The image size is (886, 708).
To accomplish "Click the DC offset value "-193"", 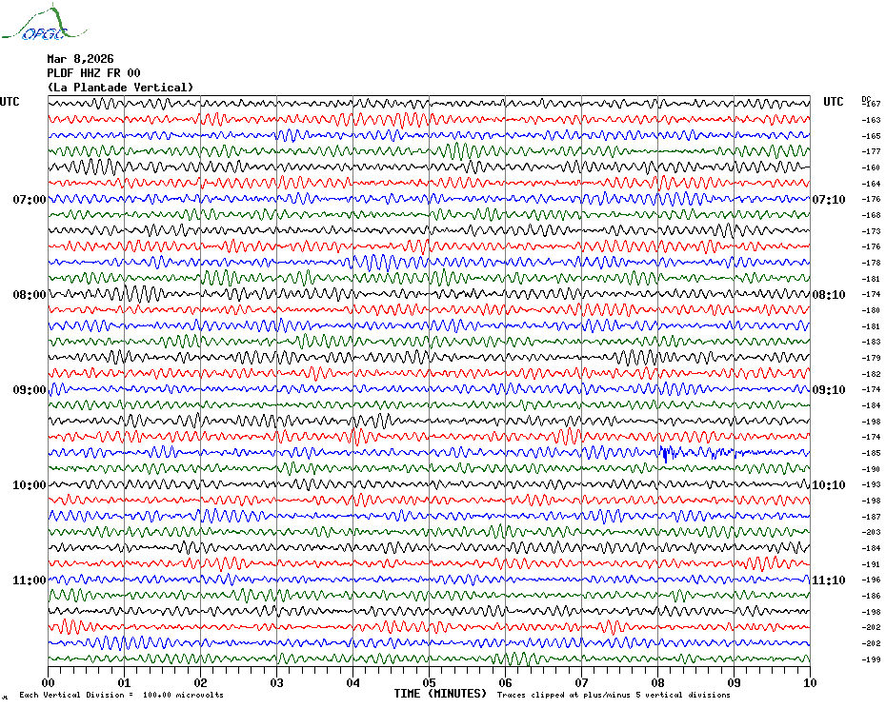I will (x=872, y=485).
